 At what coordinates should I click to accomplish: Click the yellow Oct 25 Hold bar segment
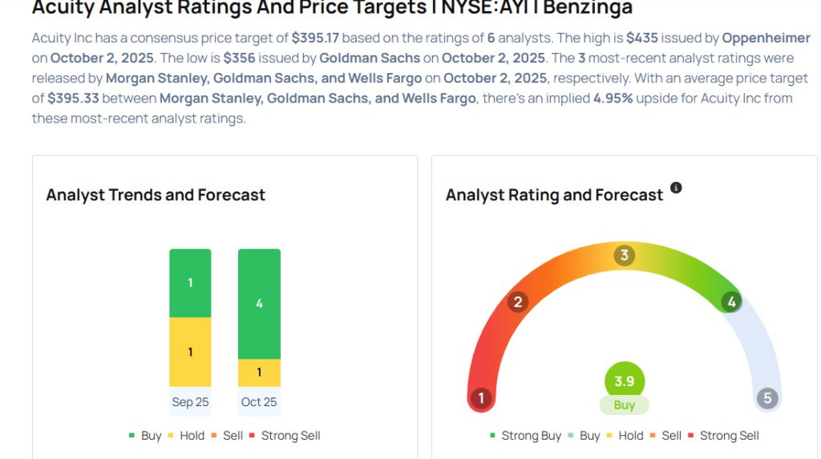point(259,372)
